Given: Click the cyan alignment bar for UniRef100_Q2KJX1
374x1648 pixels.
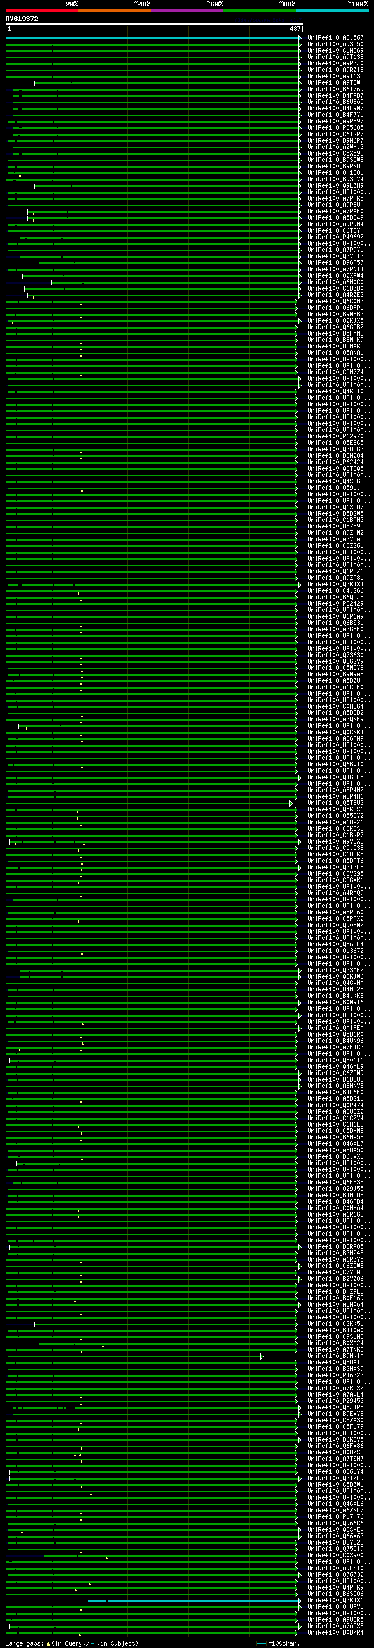Looking at the screenshot, I should (195, 1601).
